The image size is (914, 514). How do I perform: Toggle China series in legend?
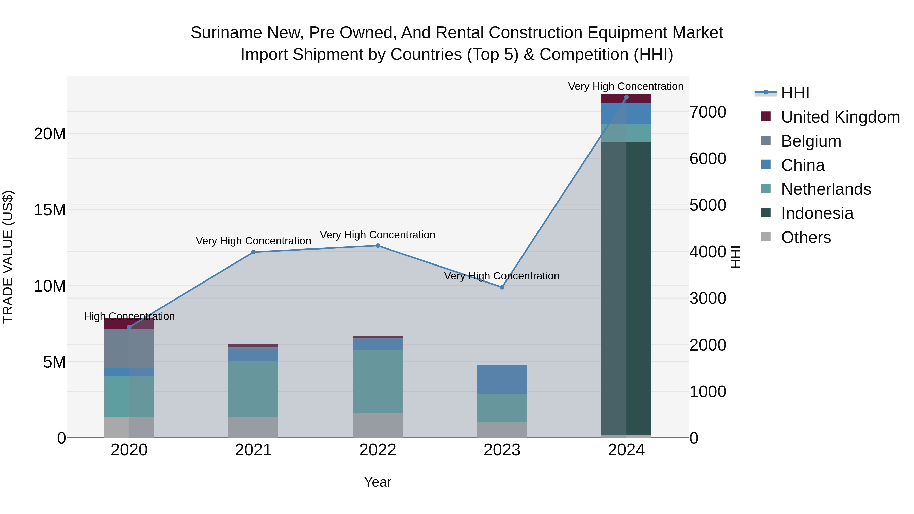[793, 165]
